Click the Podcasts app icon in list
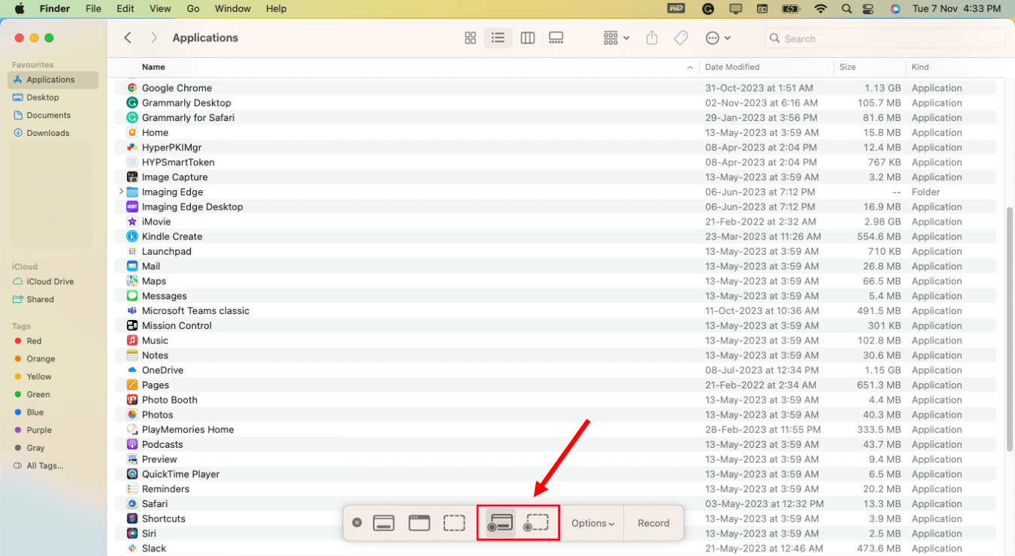Viewport: 1015px width, 556px height. click(x=132, y=445)
